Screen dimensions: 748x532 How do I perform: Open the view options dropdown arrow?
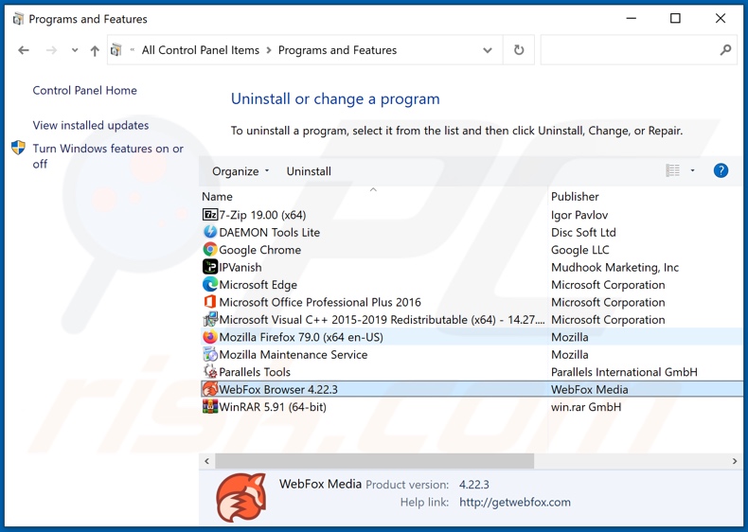(693, 171)
